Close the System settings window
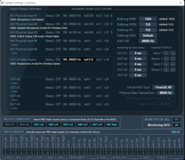Viewport: 185px width, 160px height. click(181, 3)
